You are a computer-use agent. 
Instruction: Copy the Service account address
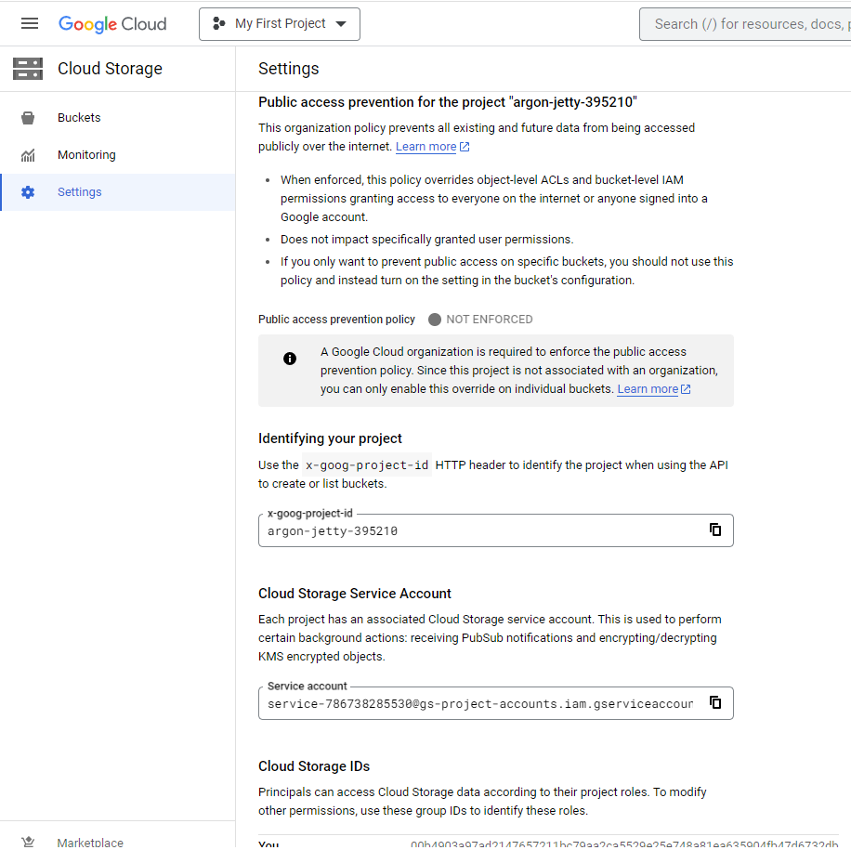pos(715,702)
